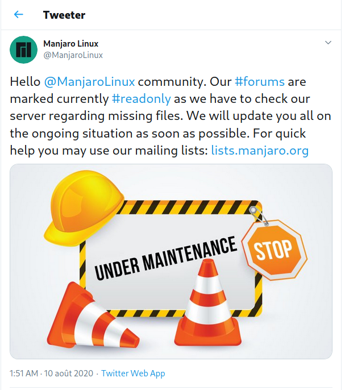Open the Manjaro Linux profile avatar
Screen dimensions: 345x390
(x=24, y=50)
